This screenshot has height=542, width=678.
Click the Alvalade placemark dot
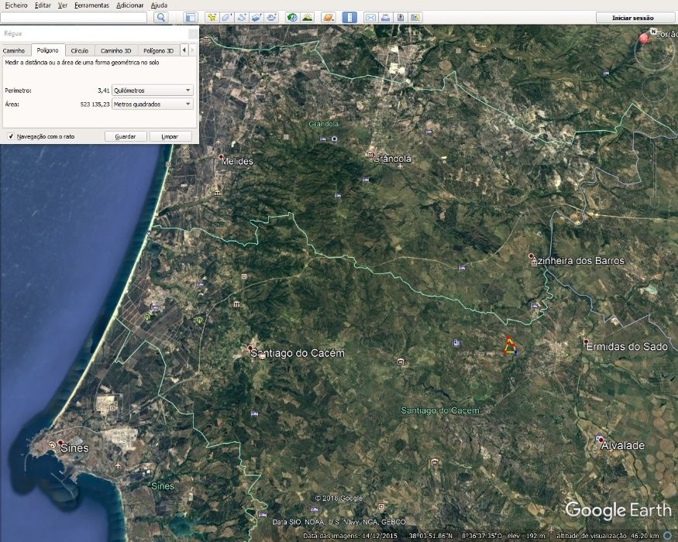pyautogui.click(x=601, y=440)
